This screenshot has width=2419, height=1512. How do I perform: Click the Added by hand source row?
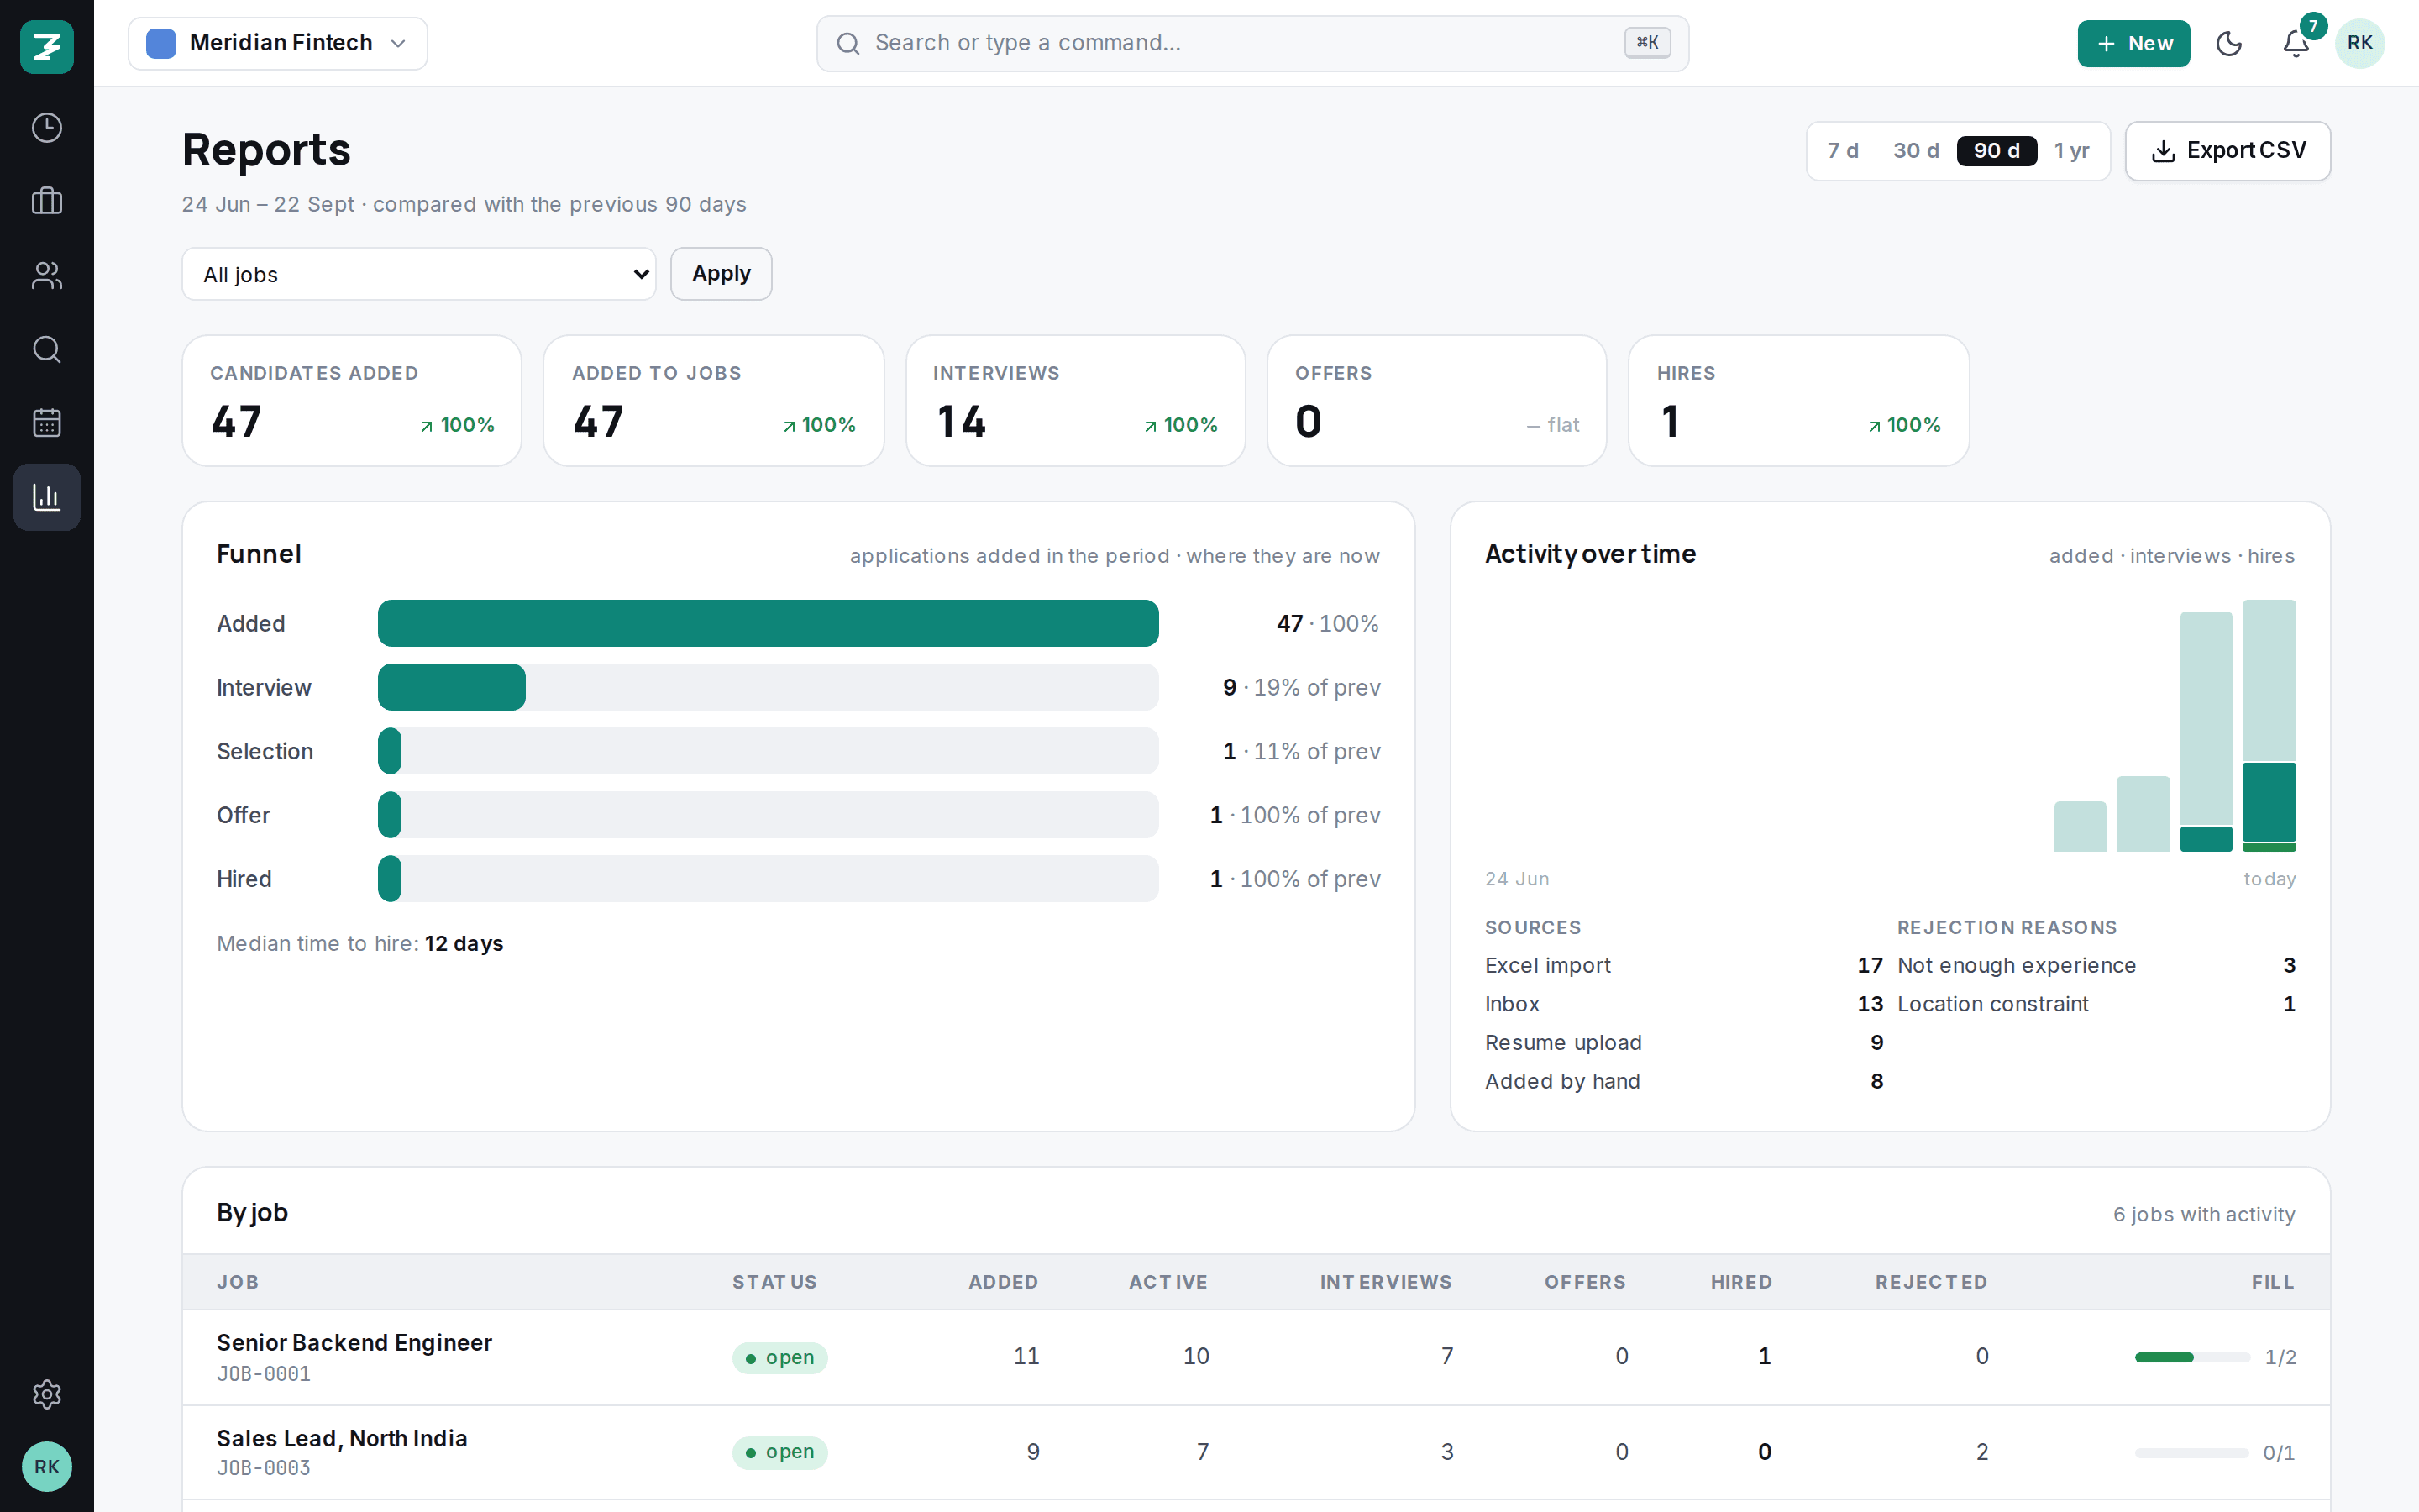(1683, 1081)
